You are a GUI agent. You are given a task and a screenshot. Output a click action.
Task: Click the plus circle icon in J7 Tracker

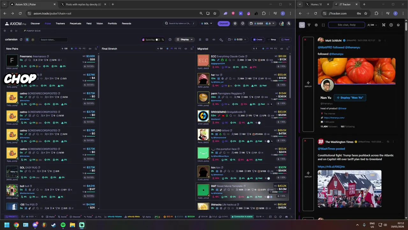tap(391, 25)
